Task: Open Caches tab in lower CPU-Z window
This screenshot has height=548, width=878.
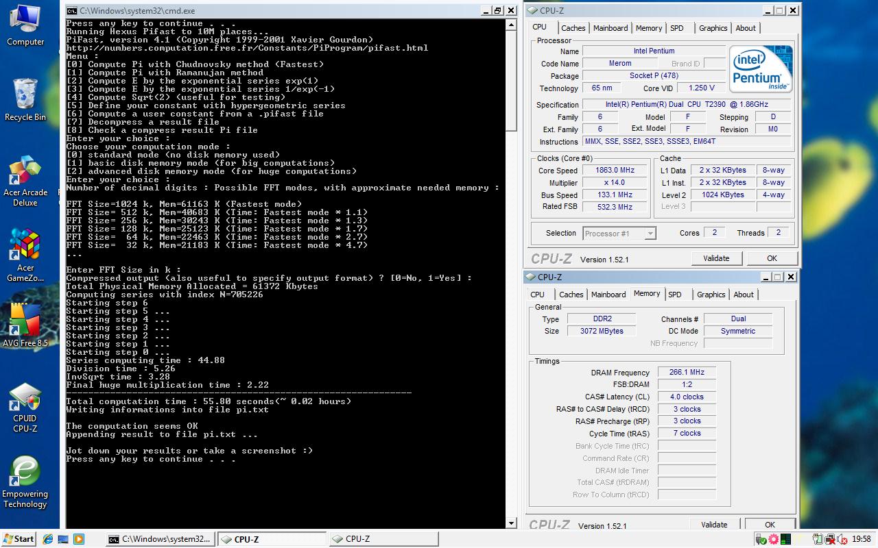Action: tap(571, 295)
